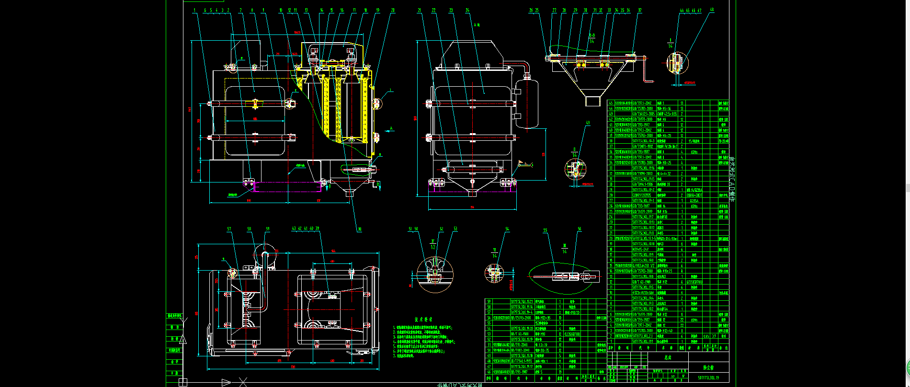Click balloon number 57 in plan view
This screenshot has width=910, height=387.
(x=229, y=229)
